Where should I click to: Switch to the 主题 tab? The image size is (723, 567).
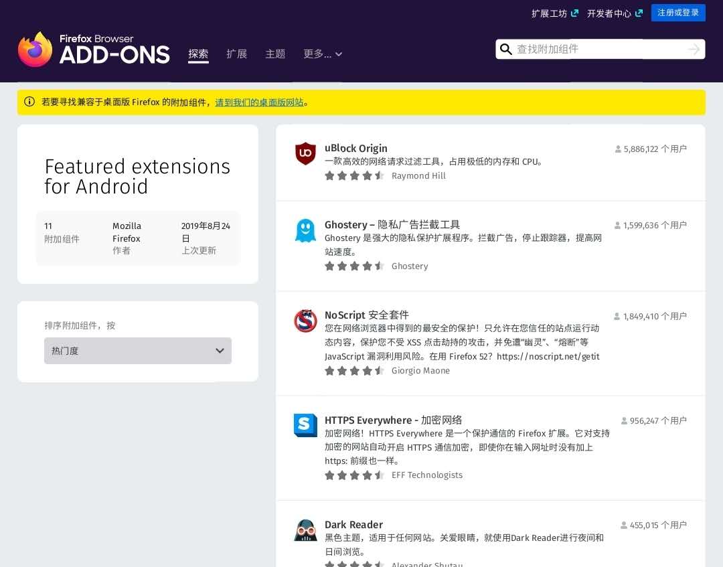point(275,54)
